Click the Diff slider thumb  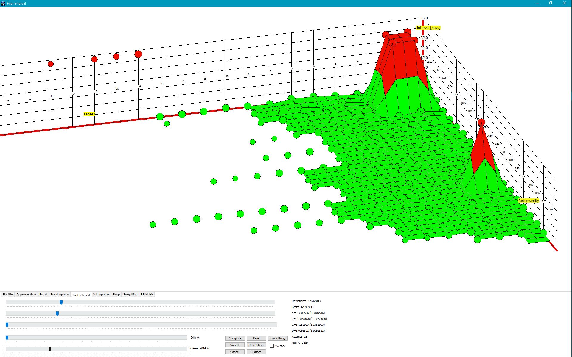coord(7,337)
